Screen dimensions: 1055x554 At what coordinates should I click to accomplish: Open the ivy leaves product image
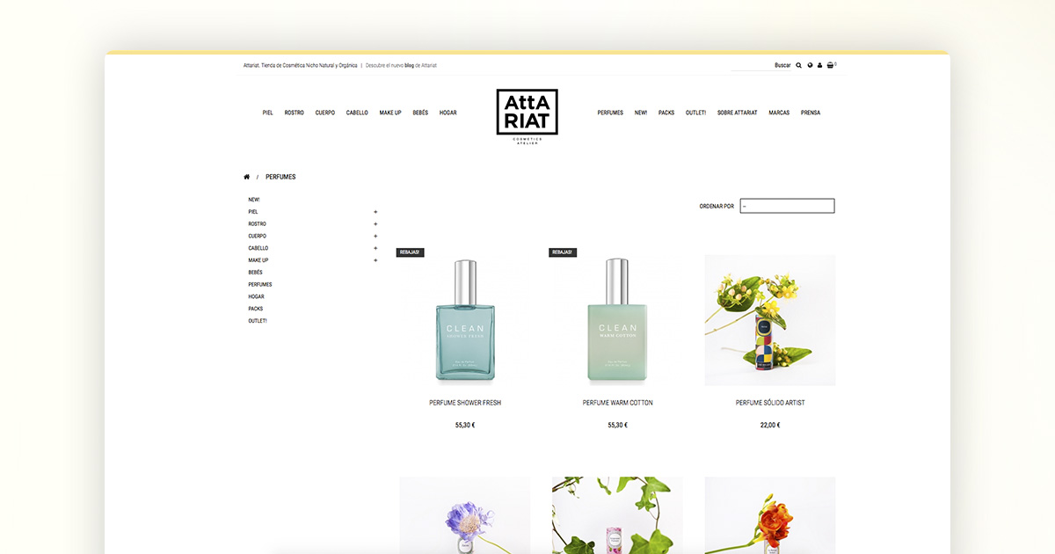617,515
